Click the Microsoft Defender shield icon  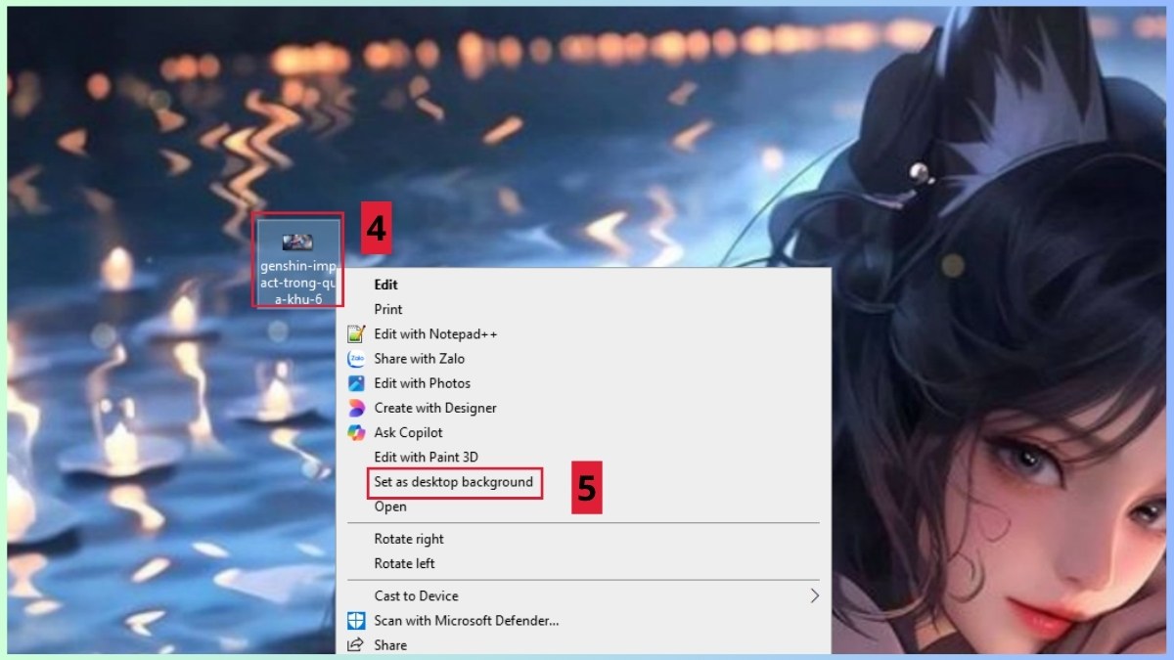(x=356, y=621)
